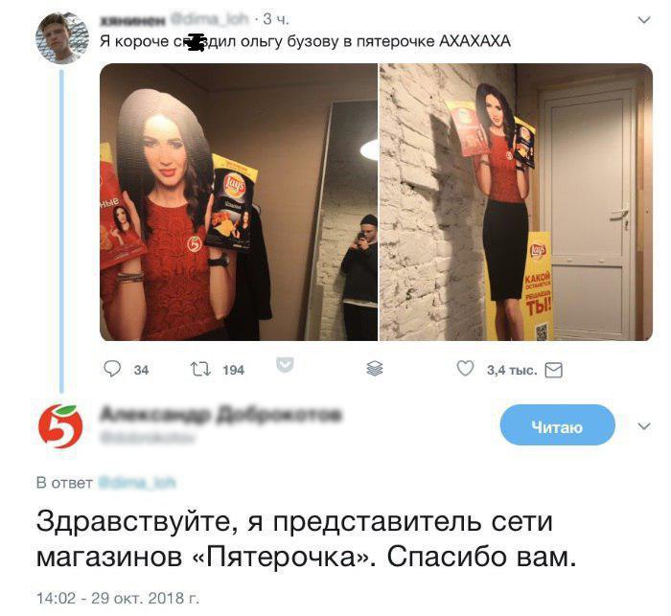
Task: Expand the top tweet options chevron
Action: pyautogui.click(x=643, y=20)
